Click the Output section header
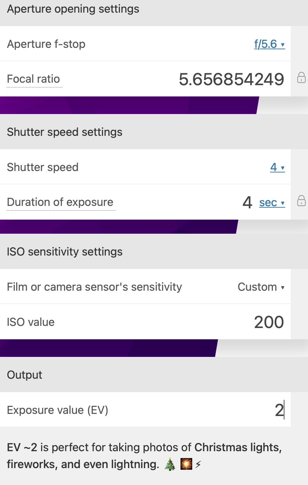Viewport: 308px width, 485px height. coord(25,375)
